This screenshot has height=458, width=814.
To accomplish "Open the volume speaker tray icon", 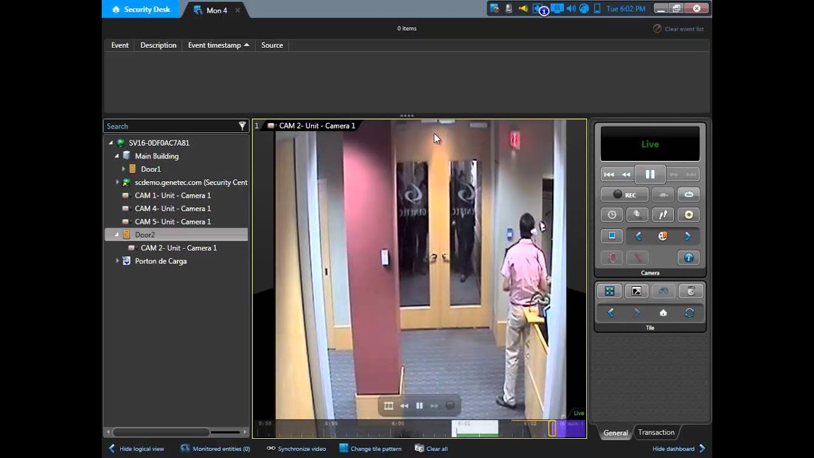I will coord(570,8).
